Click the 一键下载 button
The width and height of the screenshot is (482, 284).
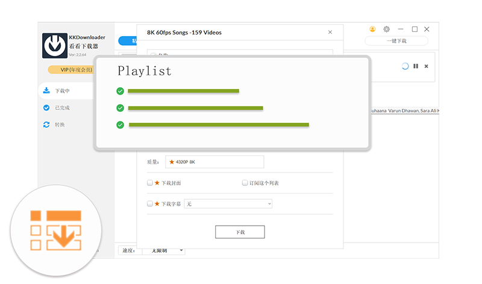[x=396, y=41]
